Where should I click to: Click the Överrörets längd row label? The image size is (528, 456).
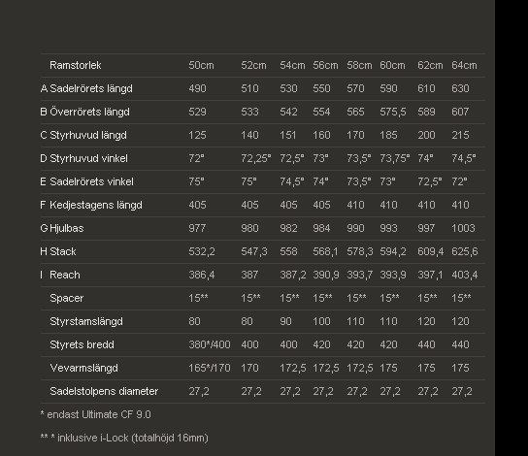(x=89, y=112)
